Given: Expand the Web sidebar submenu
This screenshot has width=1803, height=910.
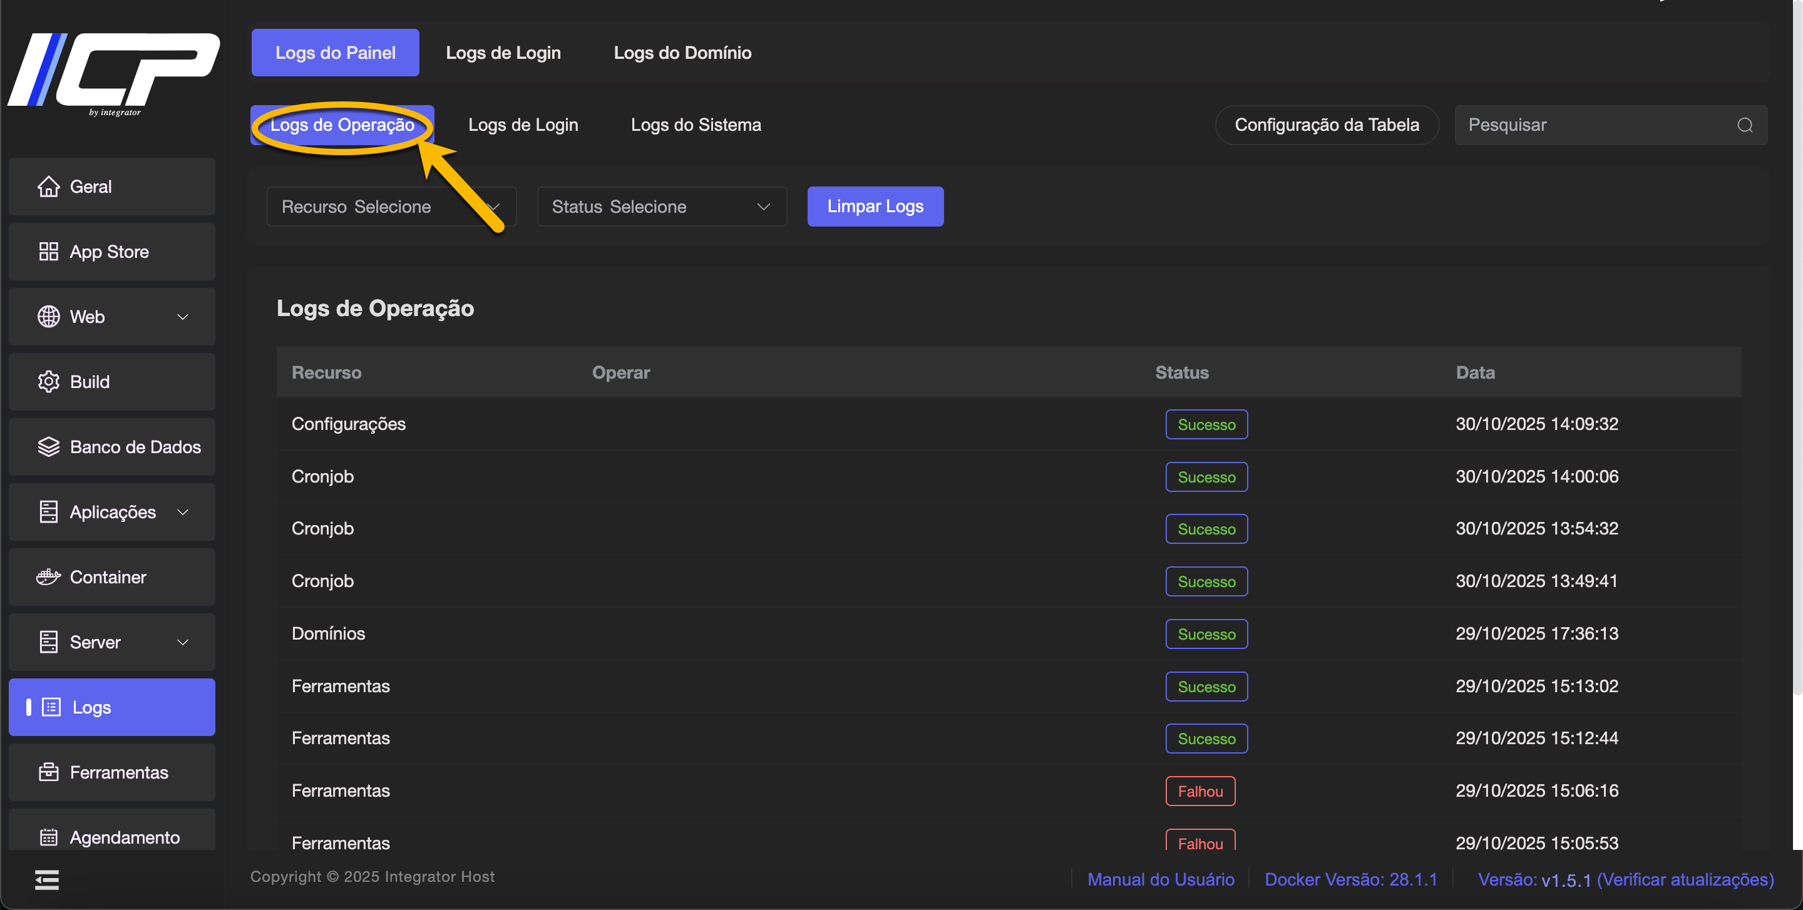Looking at the screenshot, I should point(183,317).
